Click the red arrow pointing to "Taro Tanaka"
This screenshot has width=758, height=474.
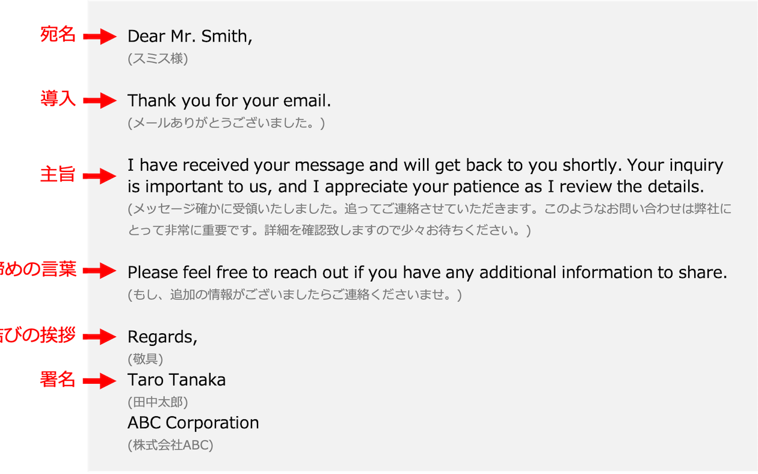click(78, 380)
